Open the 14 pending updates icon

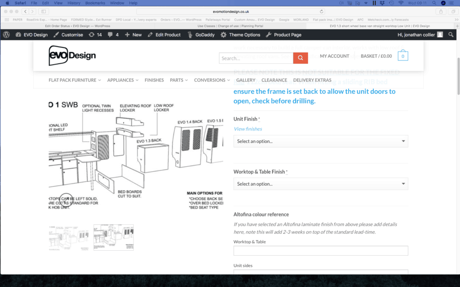click(95, 35)
